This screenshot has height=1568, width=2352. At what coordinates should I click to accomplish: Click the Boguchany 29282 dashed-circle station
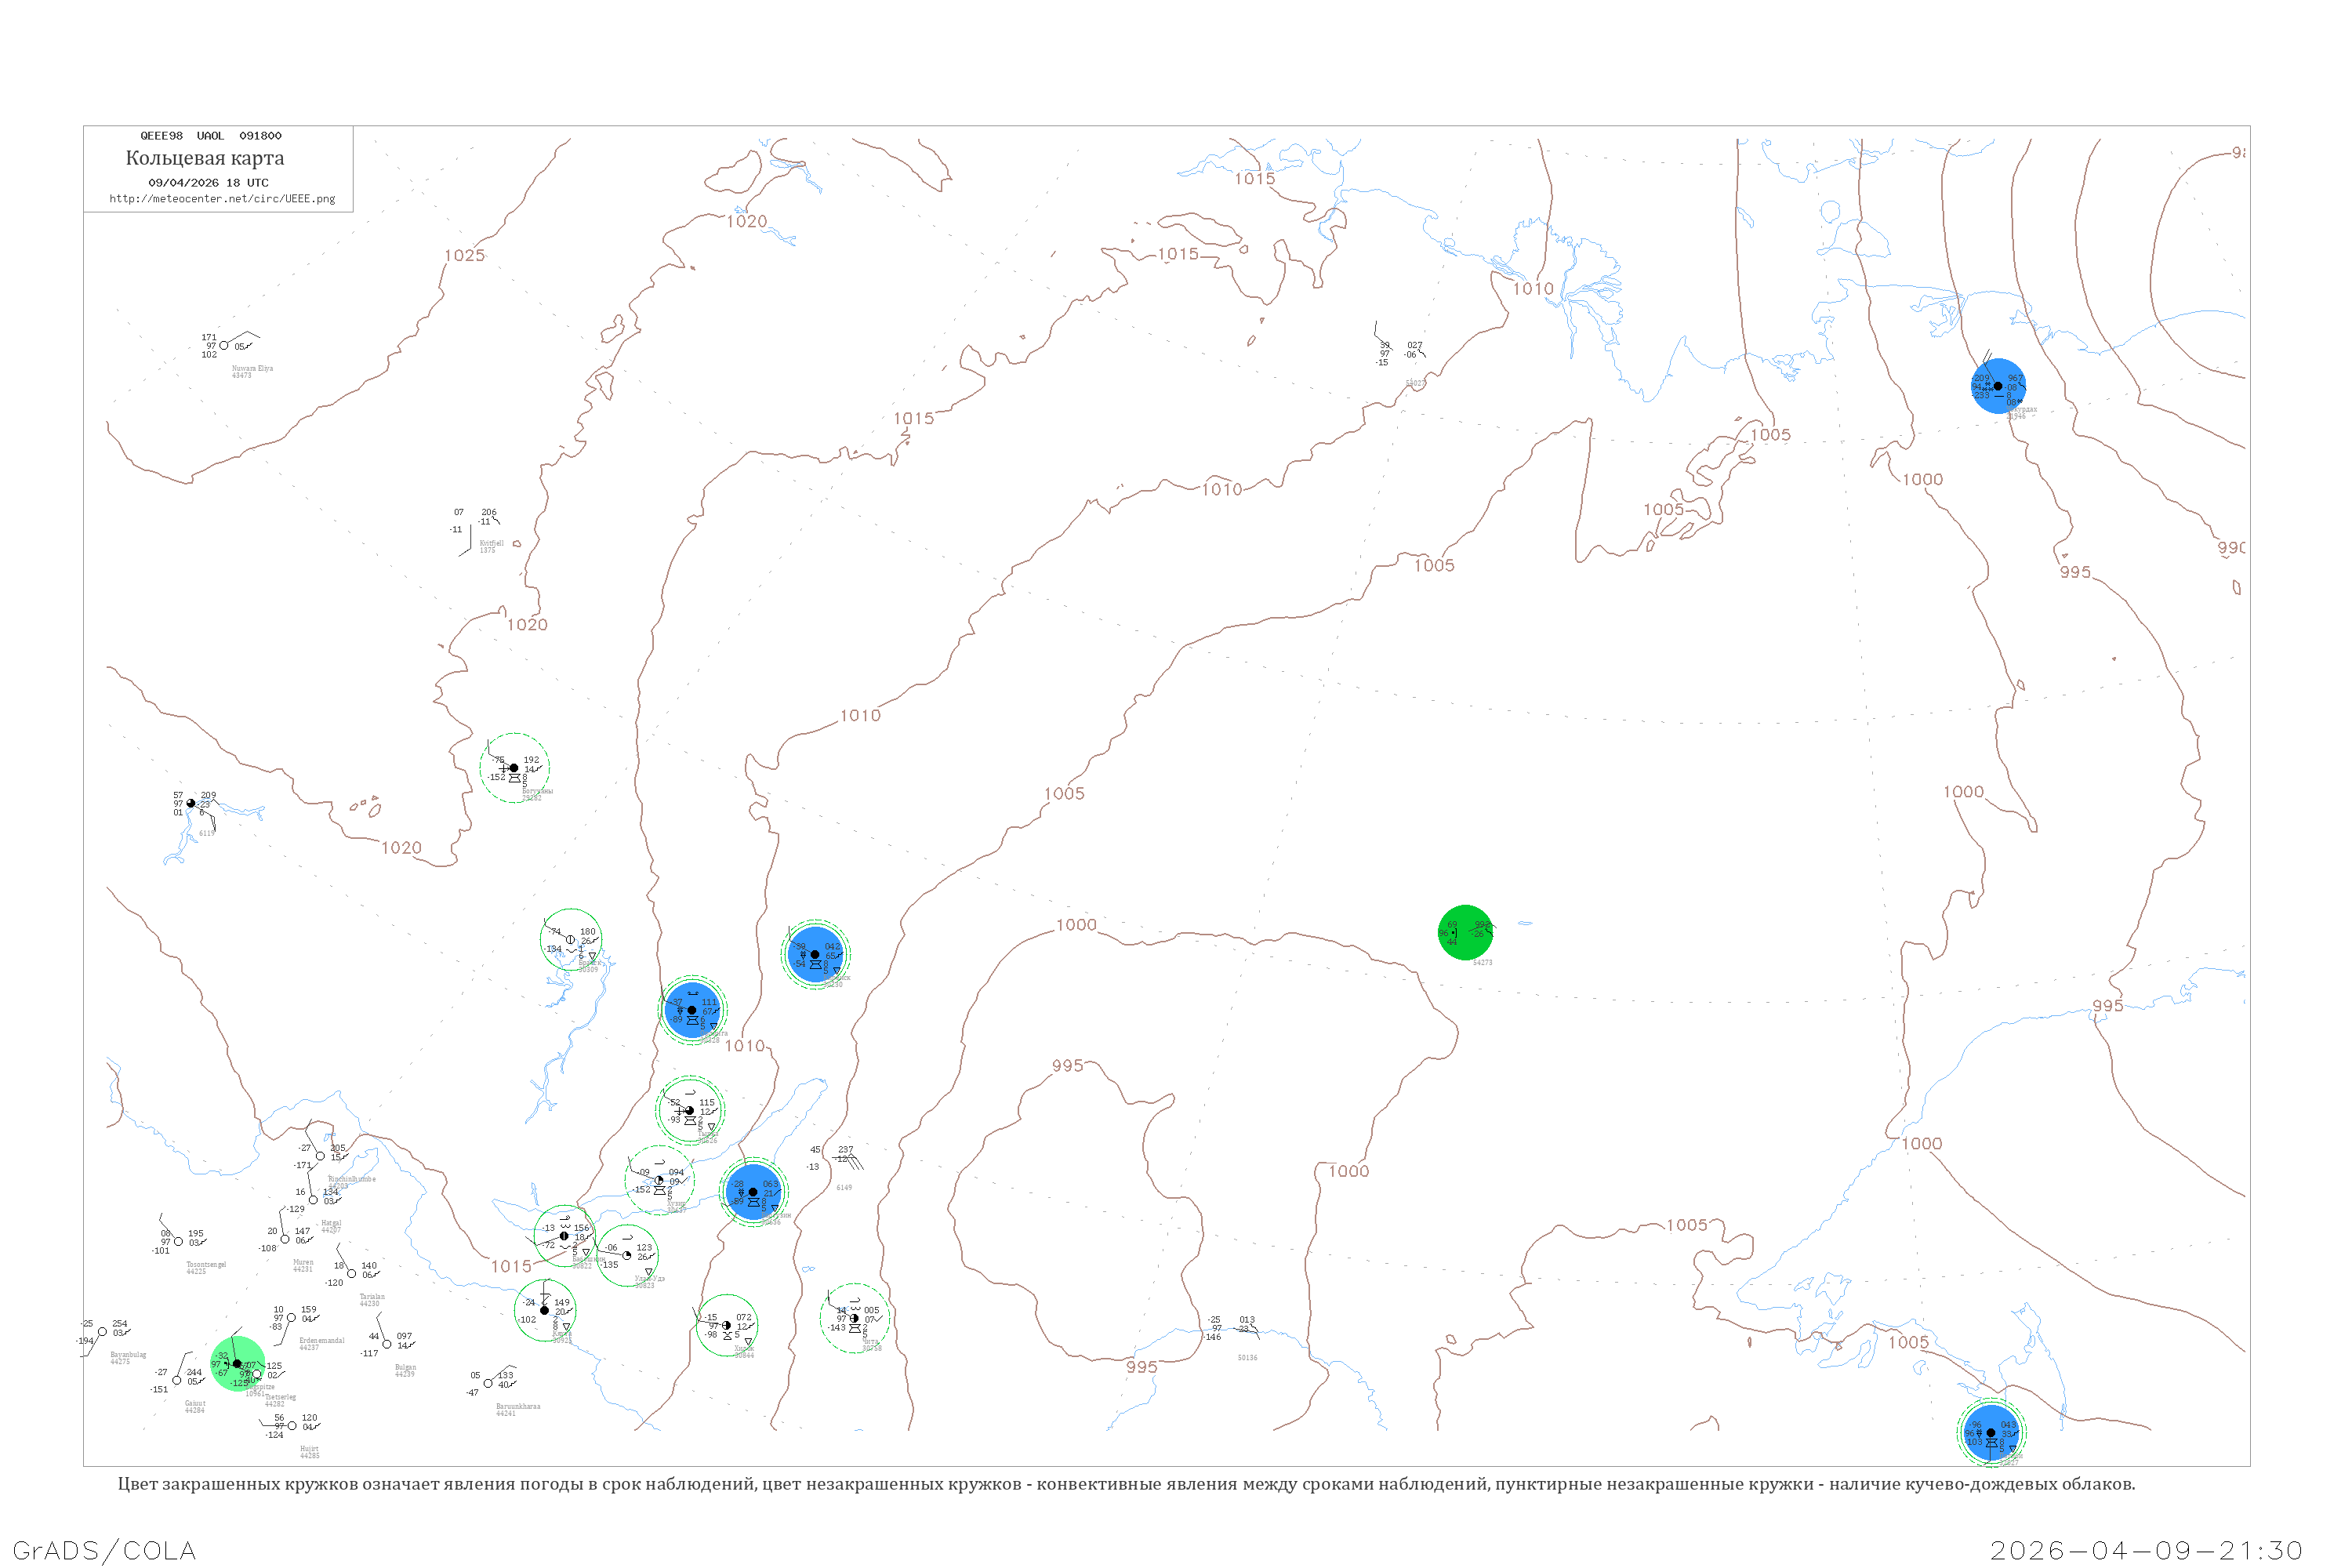pyautogui.click(x=514, y=768)
